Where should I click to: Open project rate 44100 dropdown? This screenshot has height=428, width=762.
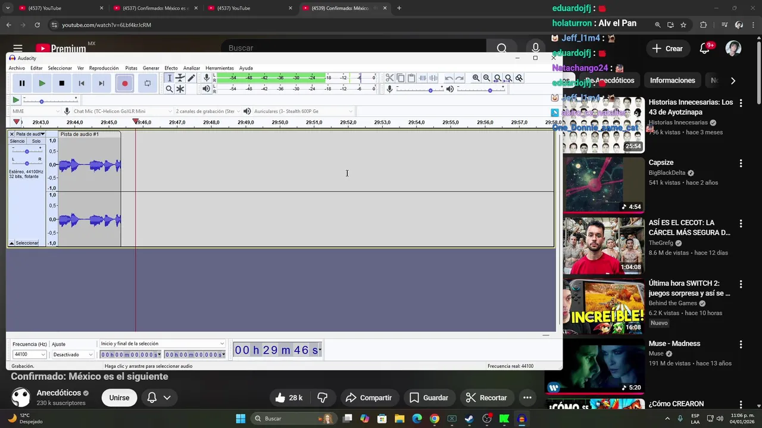(x=29, y=354)
